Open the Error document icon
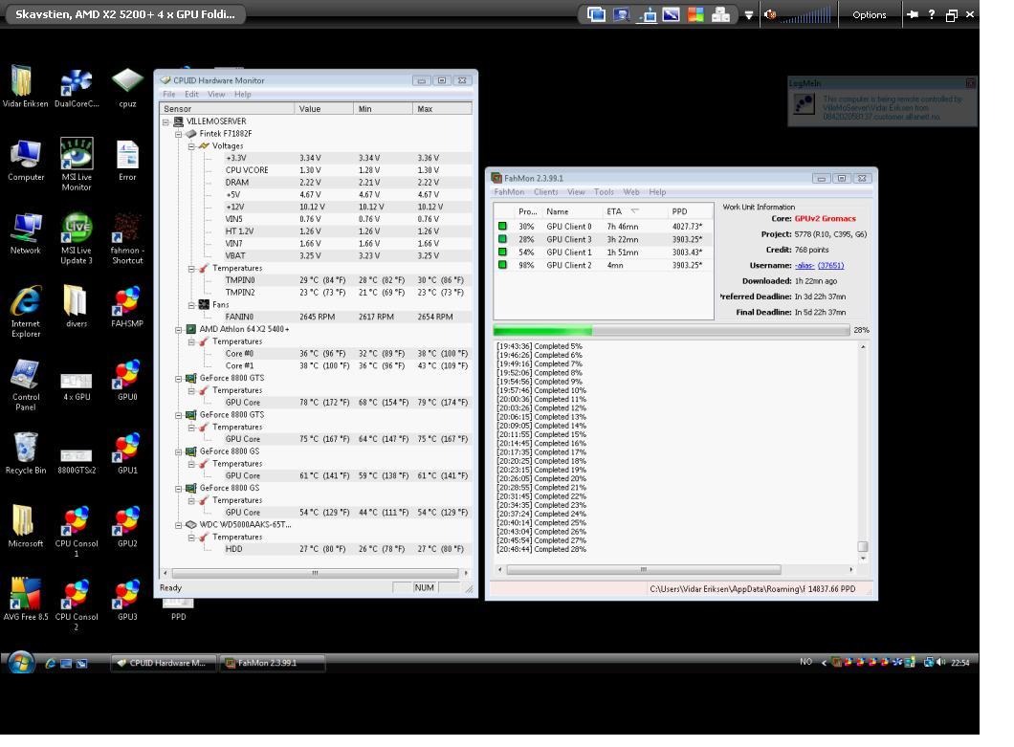The image size is (1014, 747). click(x=127, y=161)
